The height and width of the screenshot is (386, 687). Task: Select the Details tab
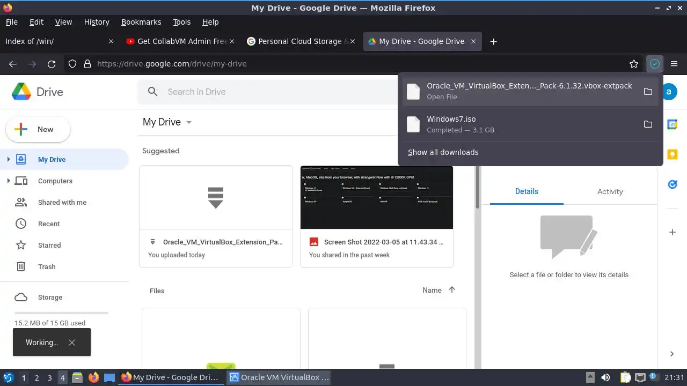point(527,191)
